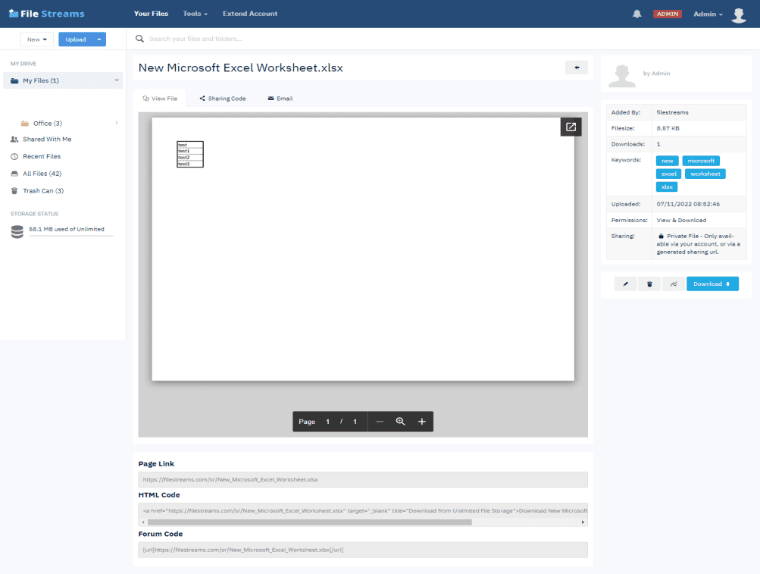
Task: Click the 'filestreams' Added By value
Action: click(x=672, y=112)
